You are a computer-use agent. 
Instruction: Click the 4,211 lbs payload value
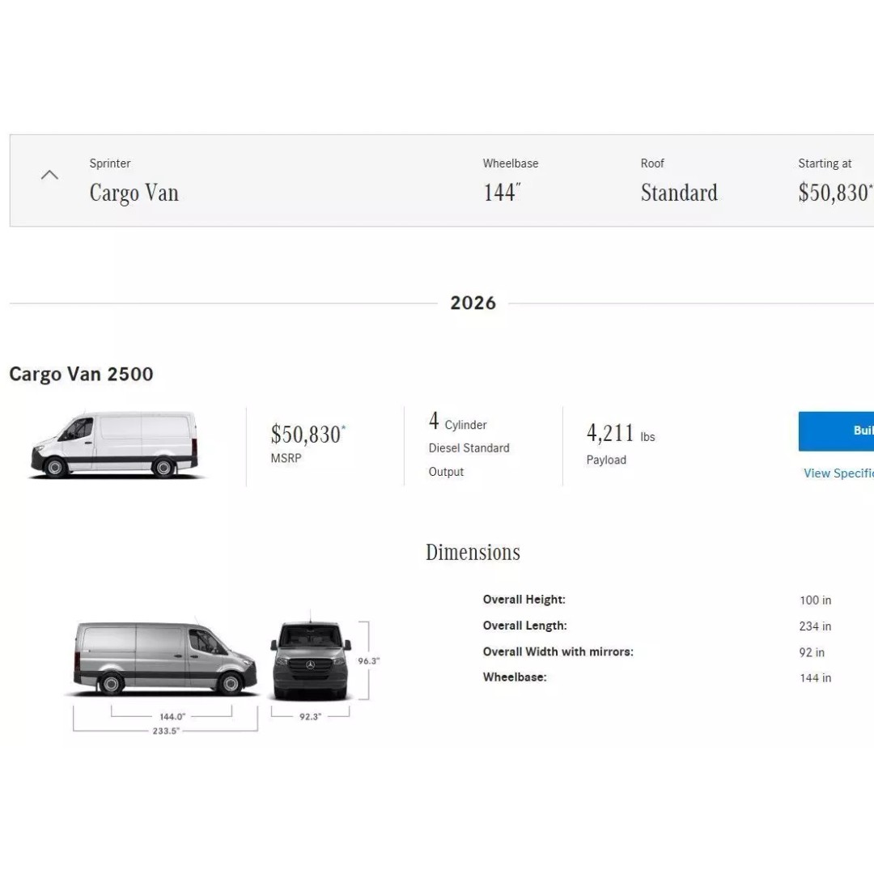pos(621,433)
